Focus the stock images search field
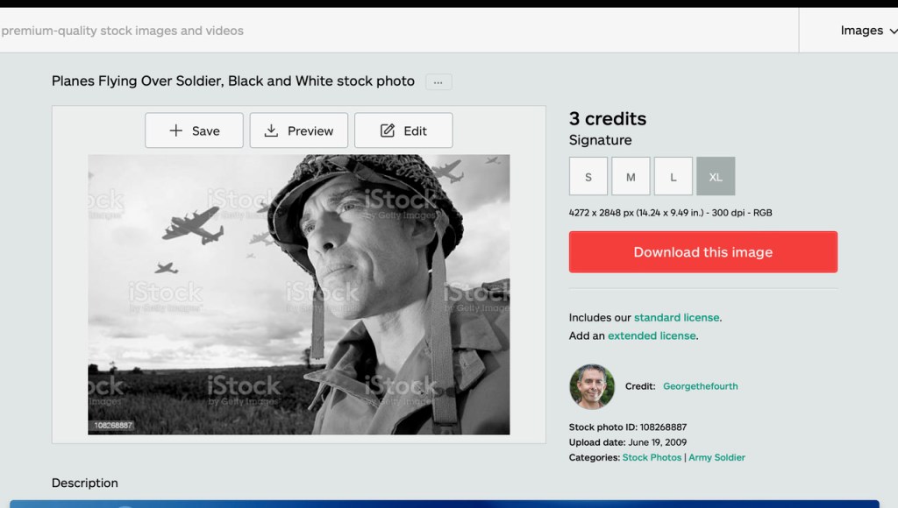 click(351, 31)
